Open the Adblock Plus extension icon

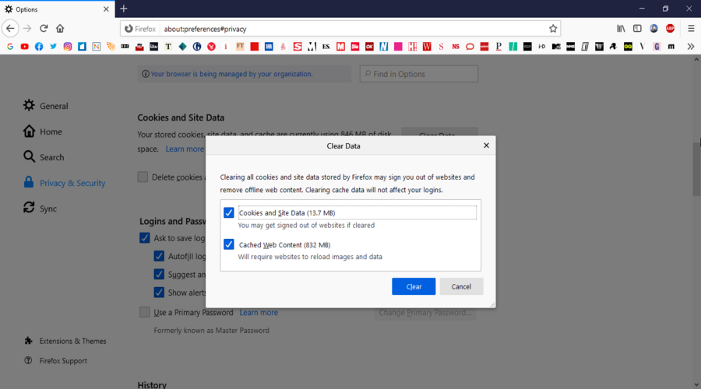[670, 29]
